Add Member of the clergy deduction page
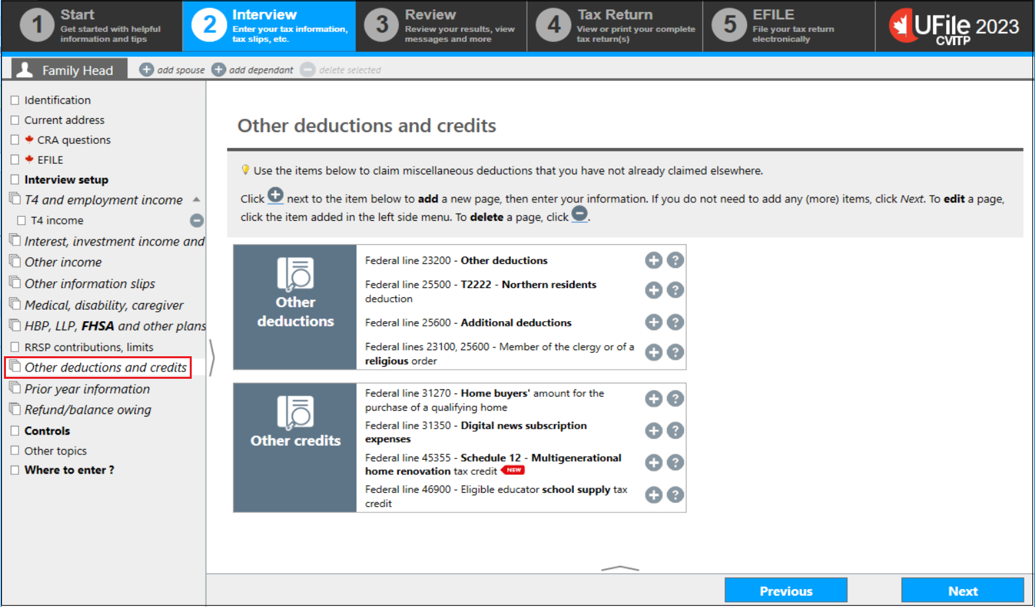The width and height of the screenshot is (1035, 607). (x=654, y=352)
